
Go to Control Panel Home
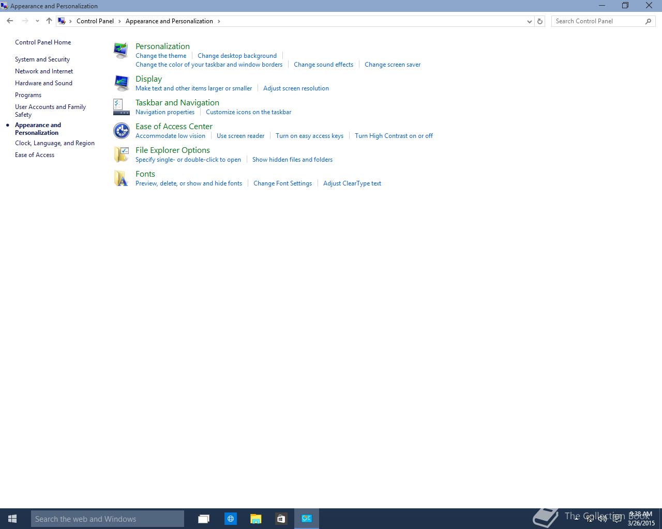(43, 42)
